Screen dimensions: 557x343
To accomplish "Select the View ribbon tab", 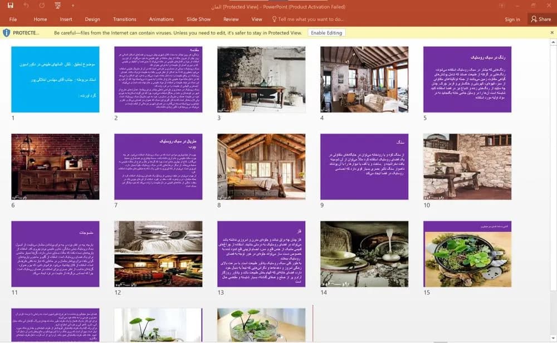I will click(x=256, y=19).
